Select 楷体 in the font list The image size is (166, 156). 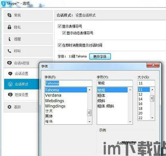pyautogui.click(x=66, y=121)
